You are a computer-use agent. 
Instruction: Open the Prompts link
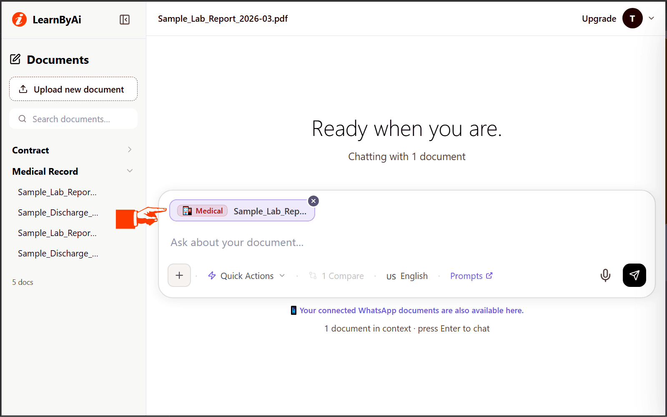point(471,276)
